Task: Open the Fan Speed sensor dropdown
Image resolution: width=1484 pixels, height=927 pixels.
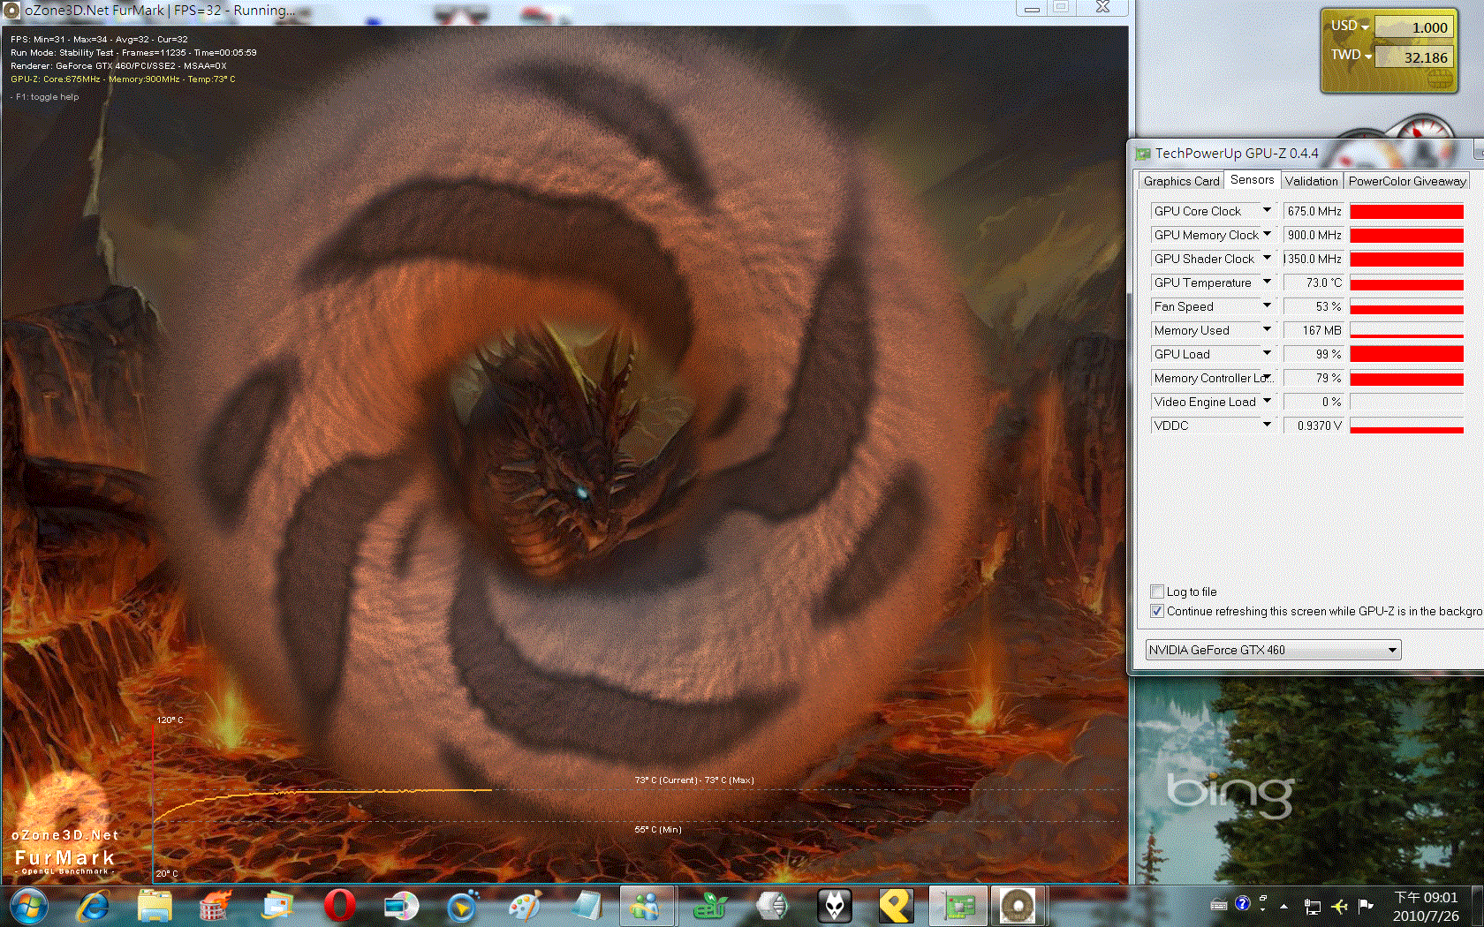Action: coord(1267,305)
